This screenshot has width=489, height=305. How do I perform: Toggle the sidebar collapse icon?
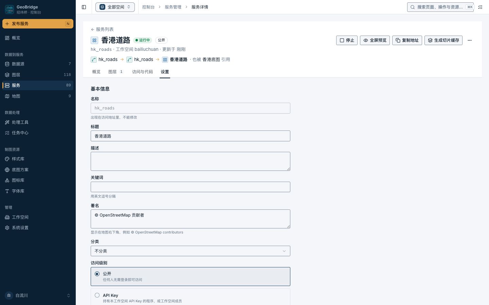pyautogui.click(x=84, y=7)
